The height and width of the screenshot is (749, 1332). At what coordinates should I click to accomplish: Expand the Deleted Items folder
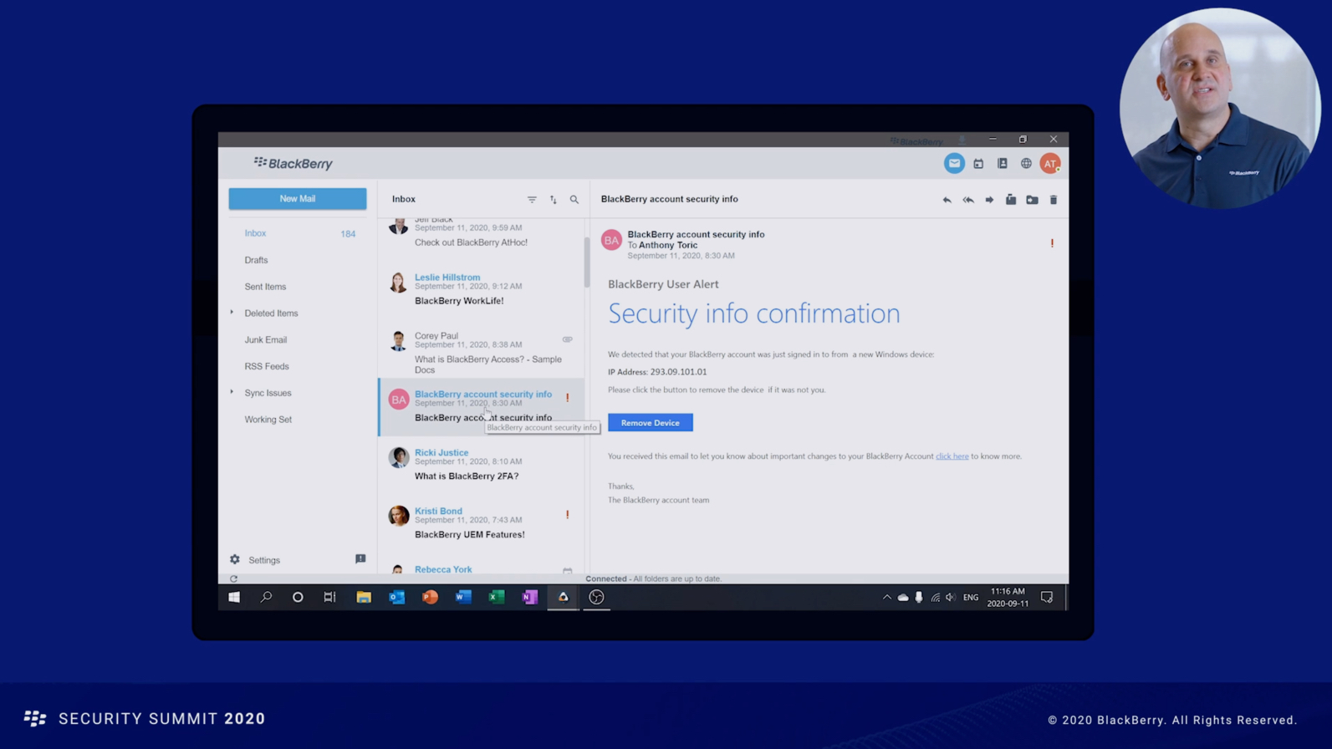pos(232,313)
